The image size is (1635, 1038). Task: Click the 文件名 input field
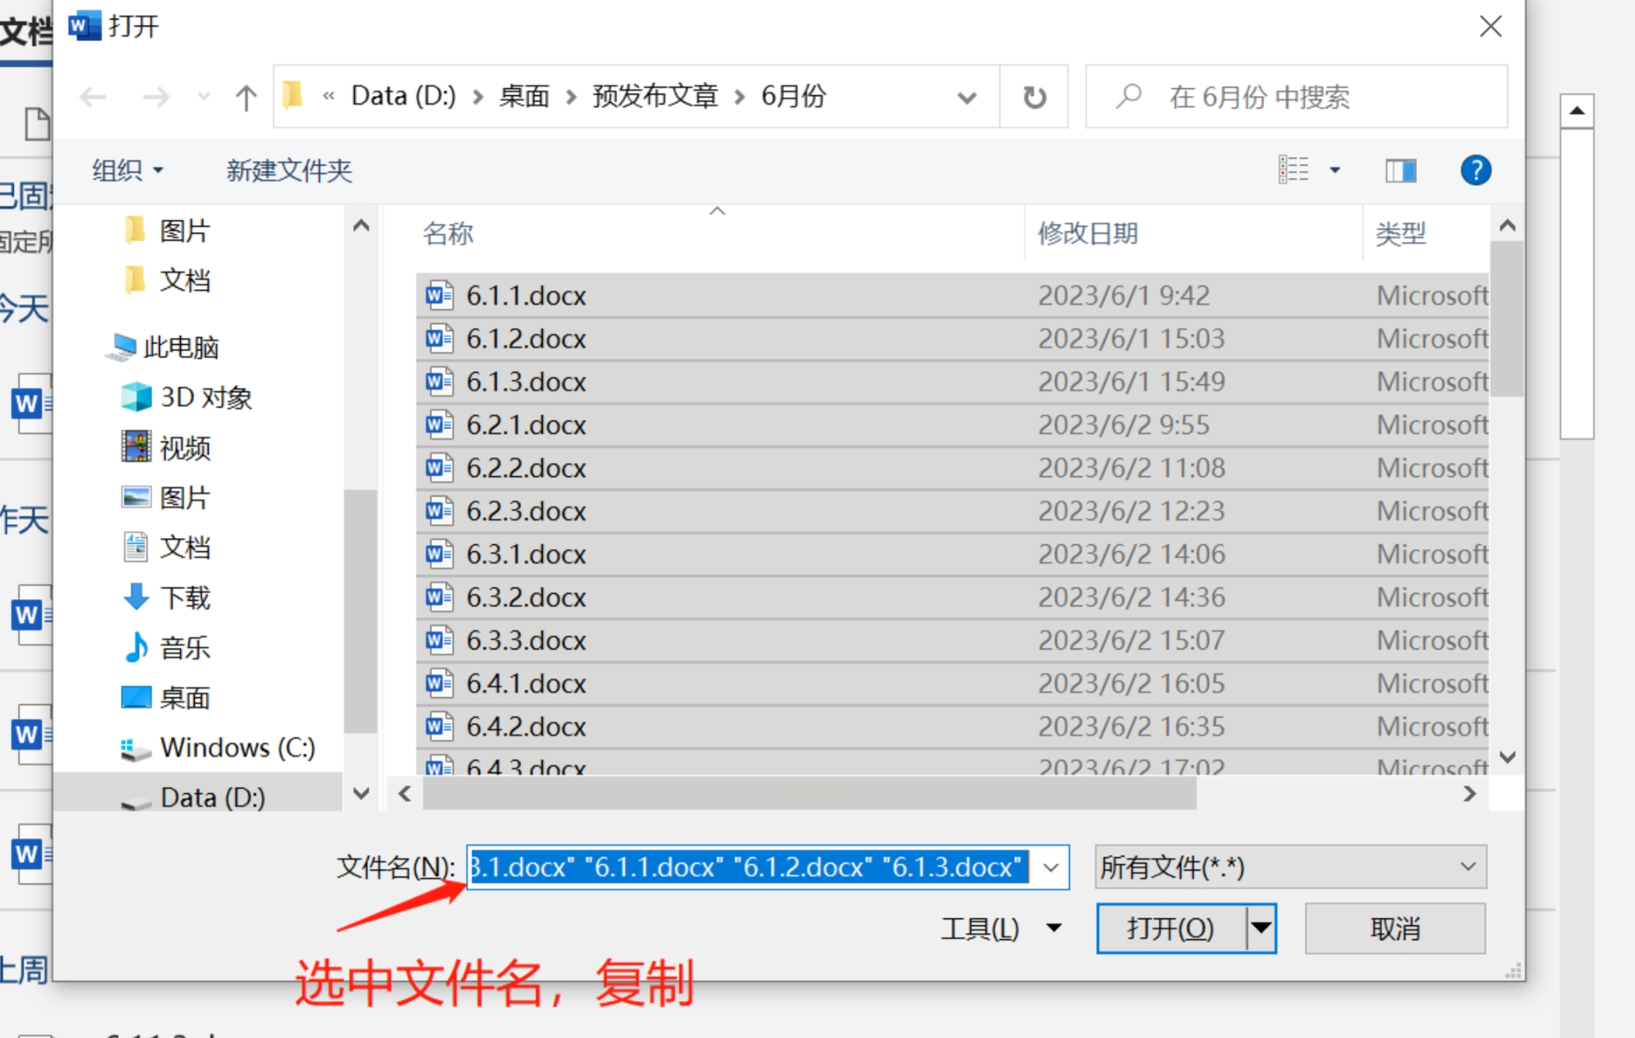(750, 867)
